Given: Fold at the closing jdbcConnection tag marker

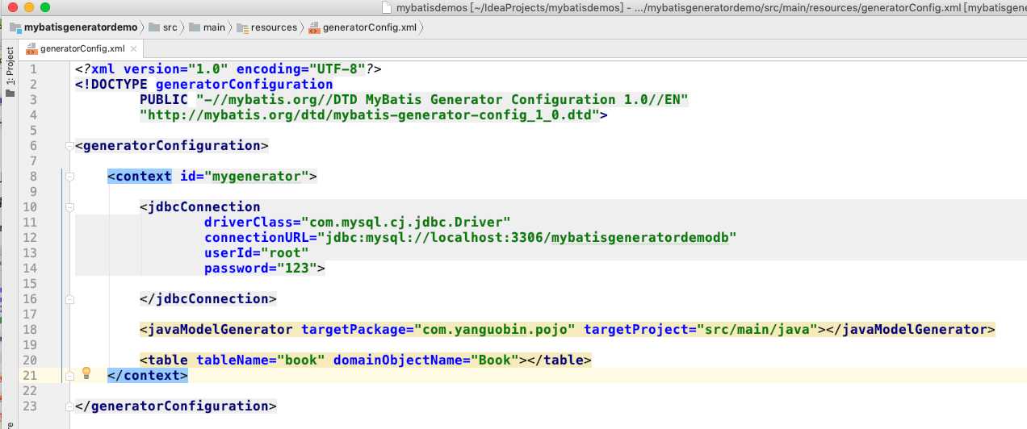Looking at the screenshot, I should (69, 299).
